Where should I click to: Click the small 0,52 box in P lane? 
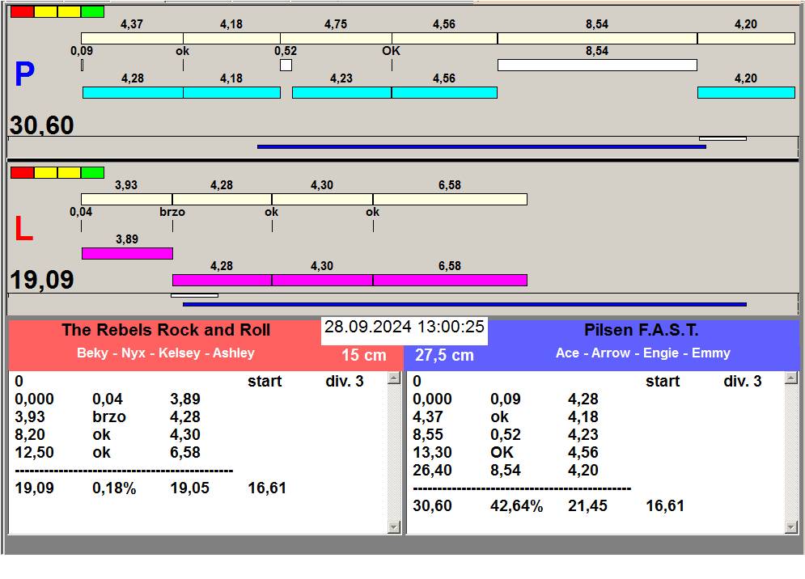pos(286,66)
